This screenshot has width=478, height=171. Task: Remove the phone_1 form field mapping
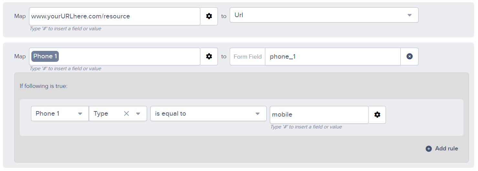coord(409,56)
